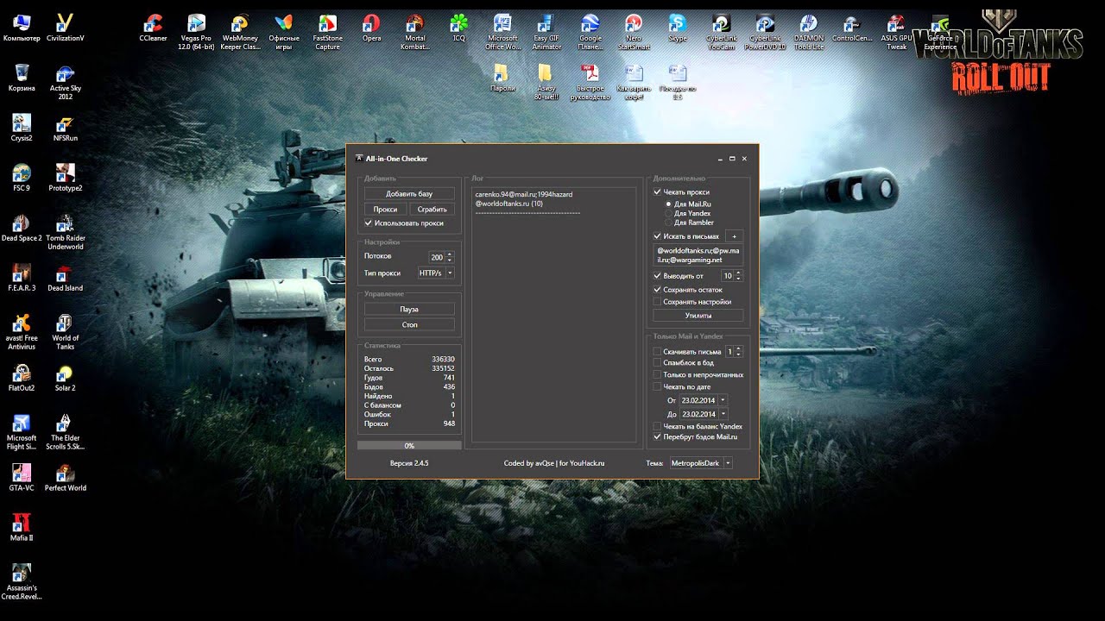Enable Чекать на баланс Yandex checkbox
1105x621 pixels.
(658, 426)
